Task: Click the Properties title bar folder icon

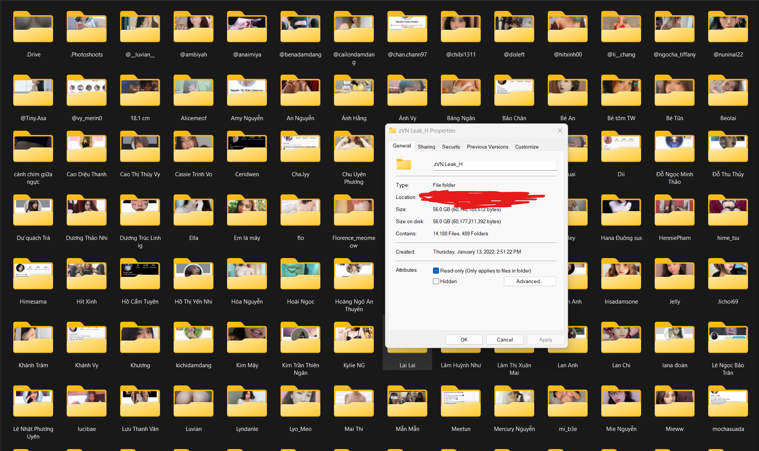Action: tap(392, 130)
